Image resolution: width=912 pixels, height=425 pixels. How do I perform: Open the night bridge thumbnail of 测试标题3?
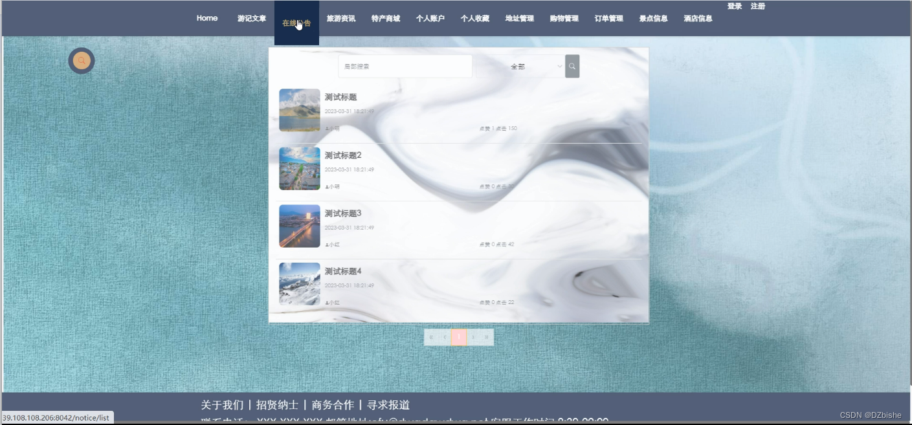(x=300, y=226)
